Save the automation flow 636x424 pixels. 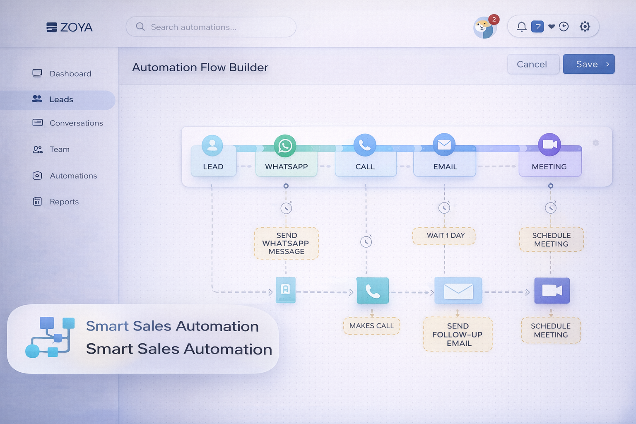[587, 64]
